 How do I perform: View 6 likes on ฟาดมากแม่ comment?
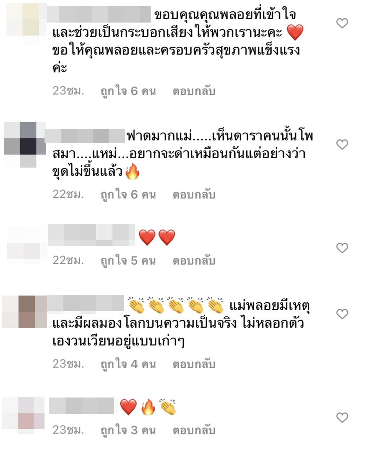pos(128,195)
